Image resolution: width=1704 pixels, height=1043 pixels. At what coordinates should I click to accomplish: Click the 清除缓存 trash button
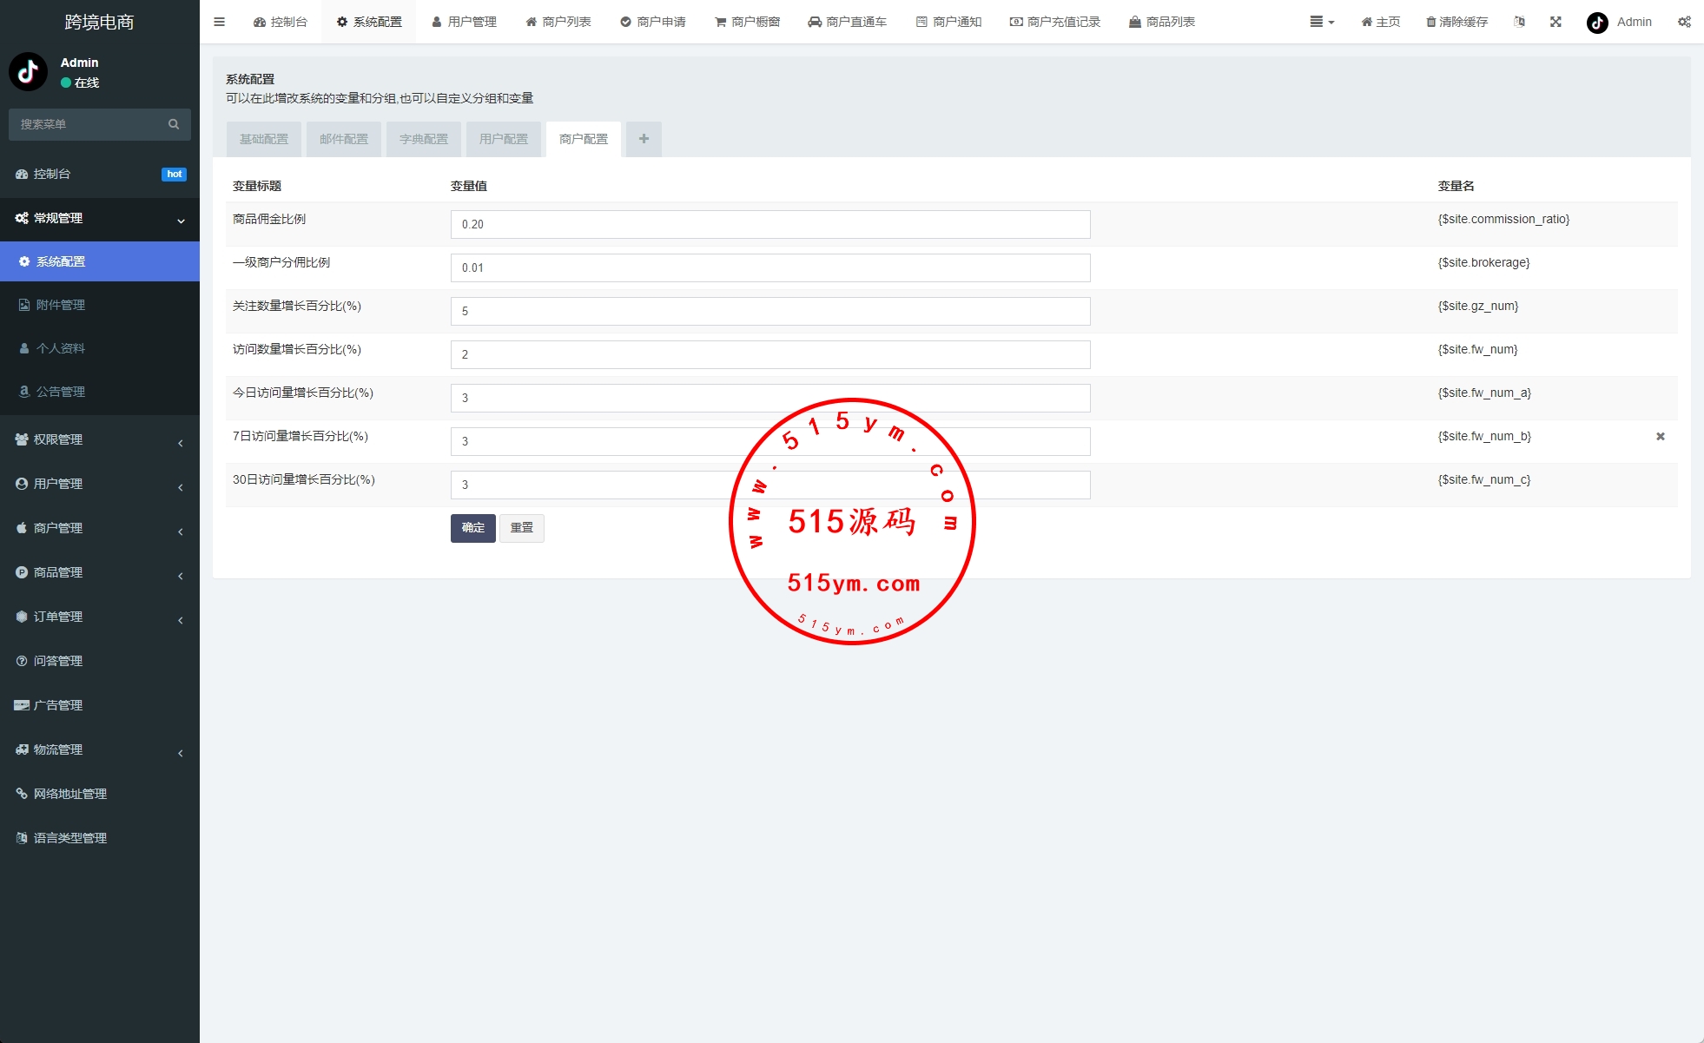1456,22
